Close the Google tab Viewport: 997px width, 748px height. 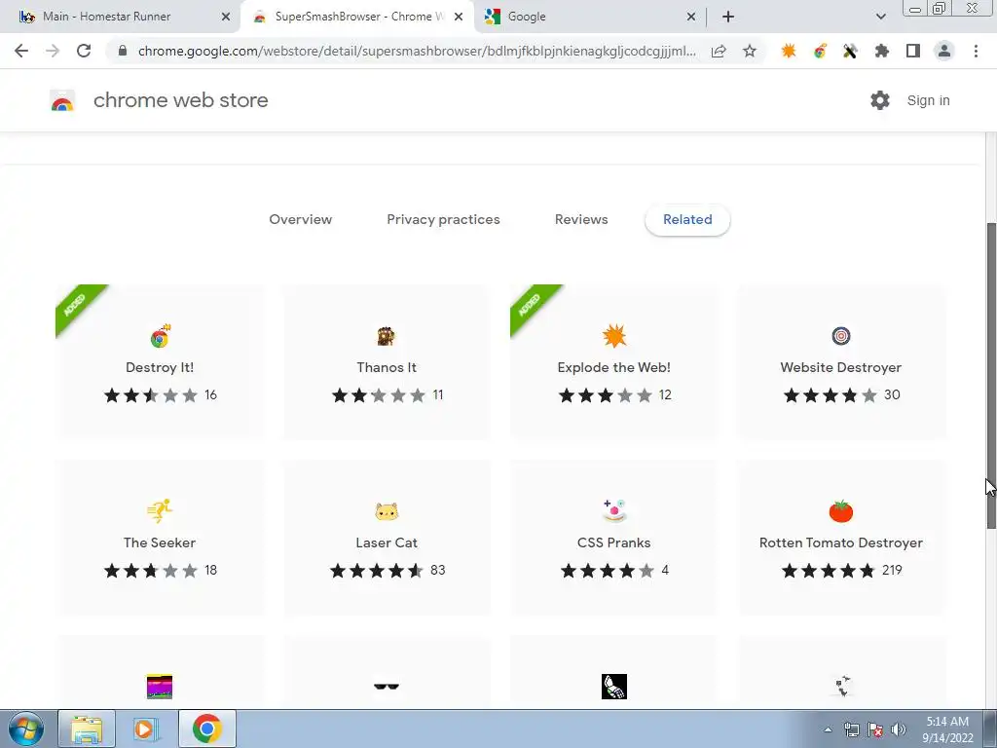[x=691, y=17]
